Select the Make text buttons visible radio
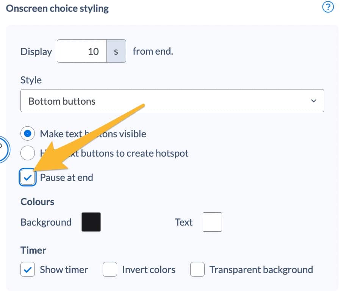341x295 pixels. coord(28,133)
